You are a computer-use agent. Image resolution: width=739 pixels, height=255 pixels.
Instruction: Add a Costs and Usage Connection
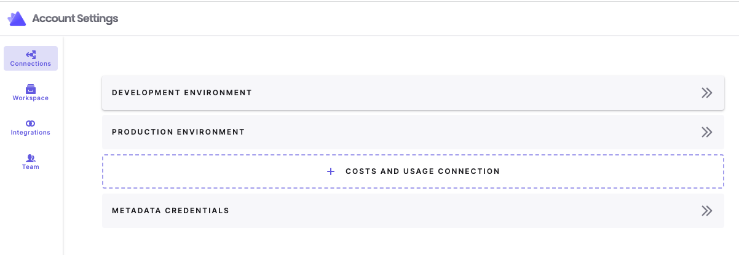(422, 171)
